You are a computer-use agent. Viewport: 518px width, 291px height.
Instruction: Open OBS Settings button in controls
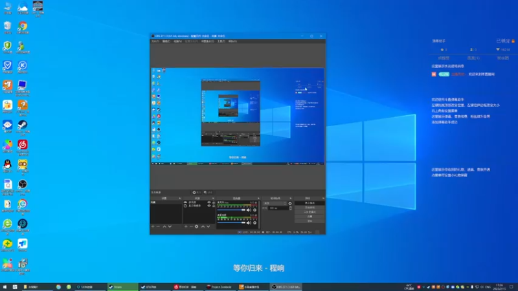[310, 217]
